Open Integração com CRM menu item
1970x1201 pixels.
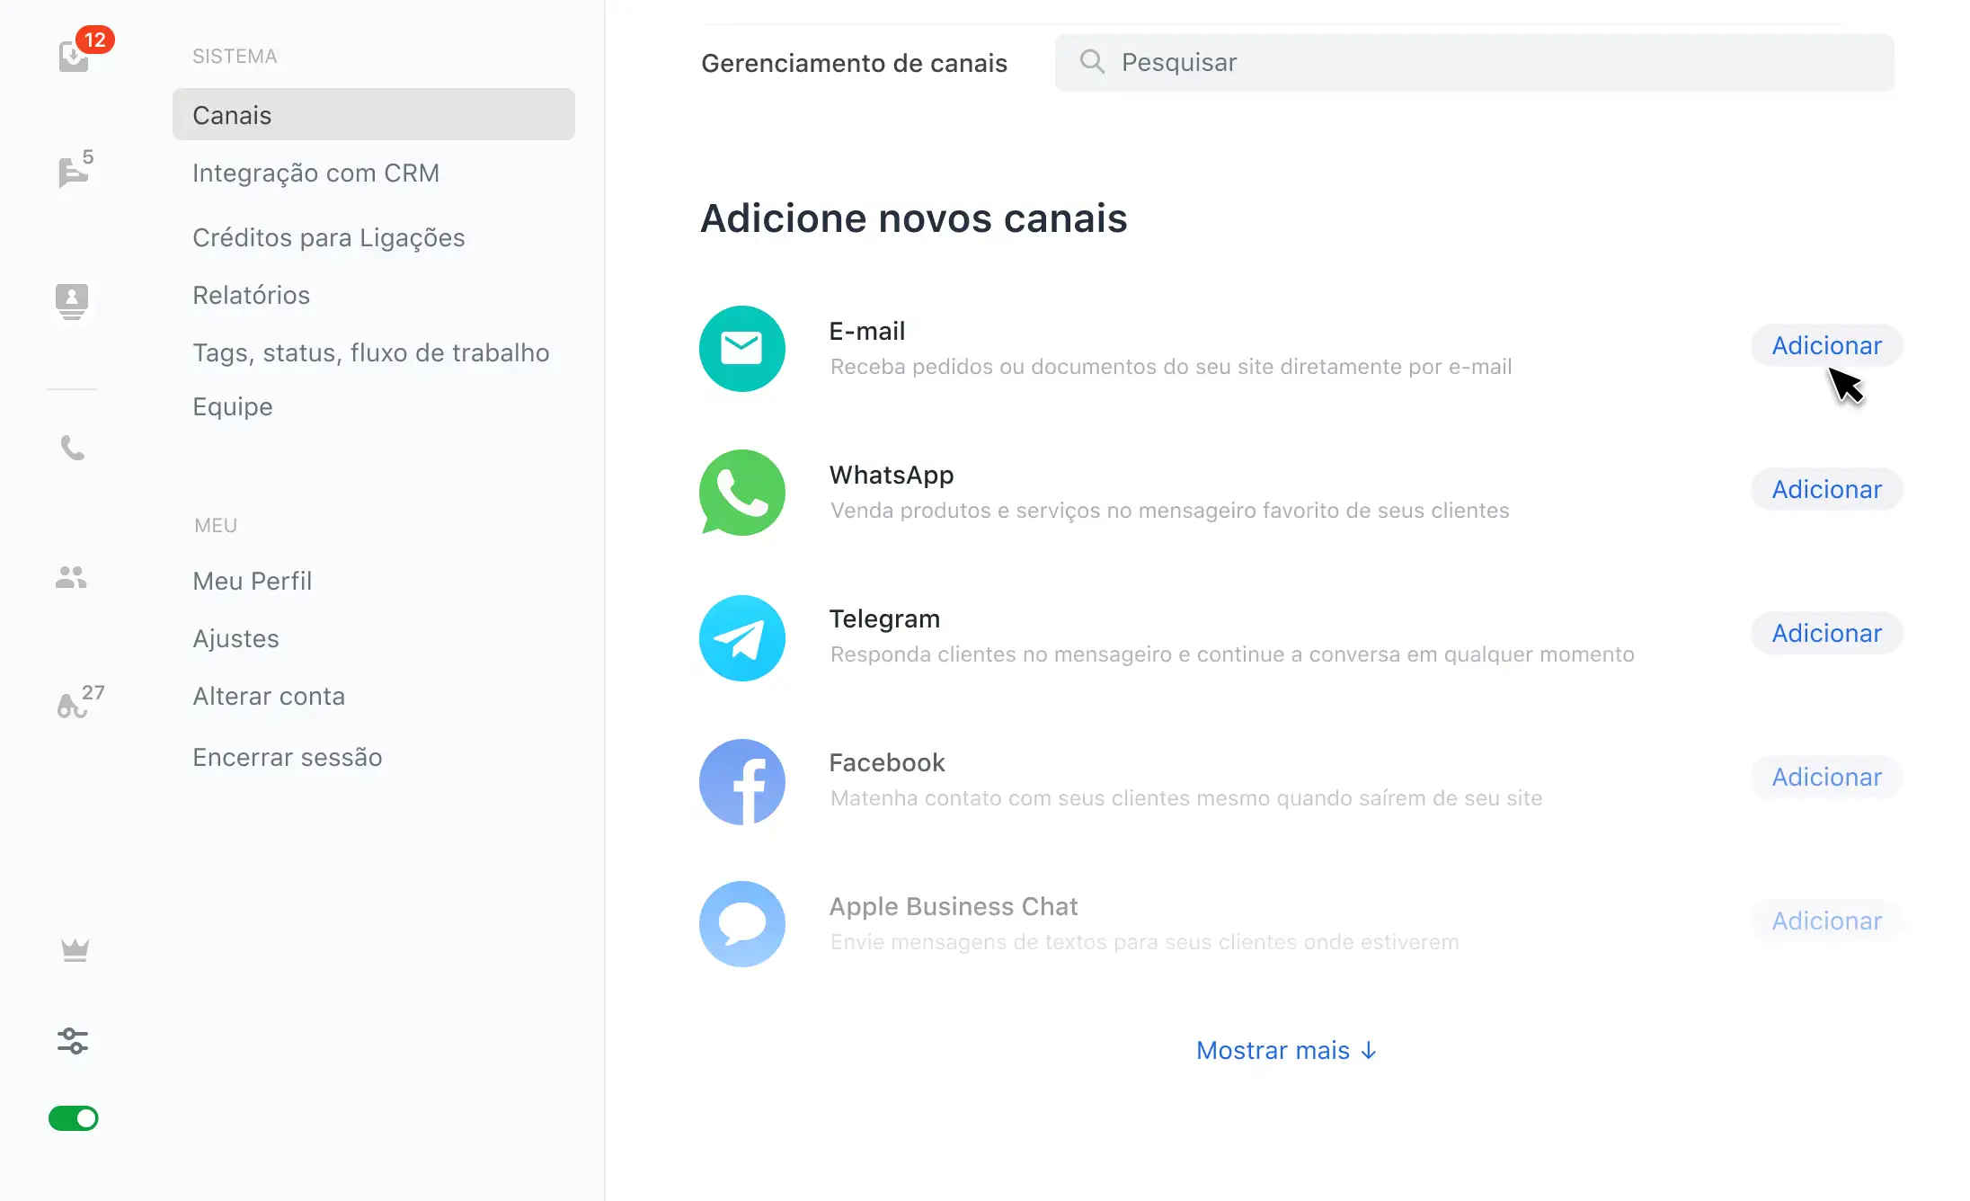[x=316, y=173]
